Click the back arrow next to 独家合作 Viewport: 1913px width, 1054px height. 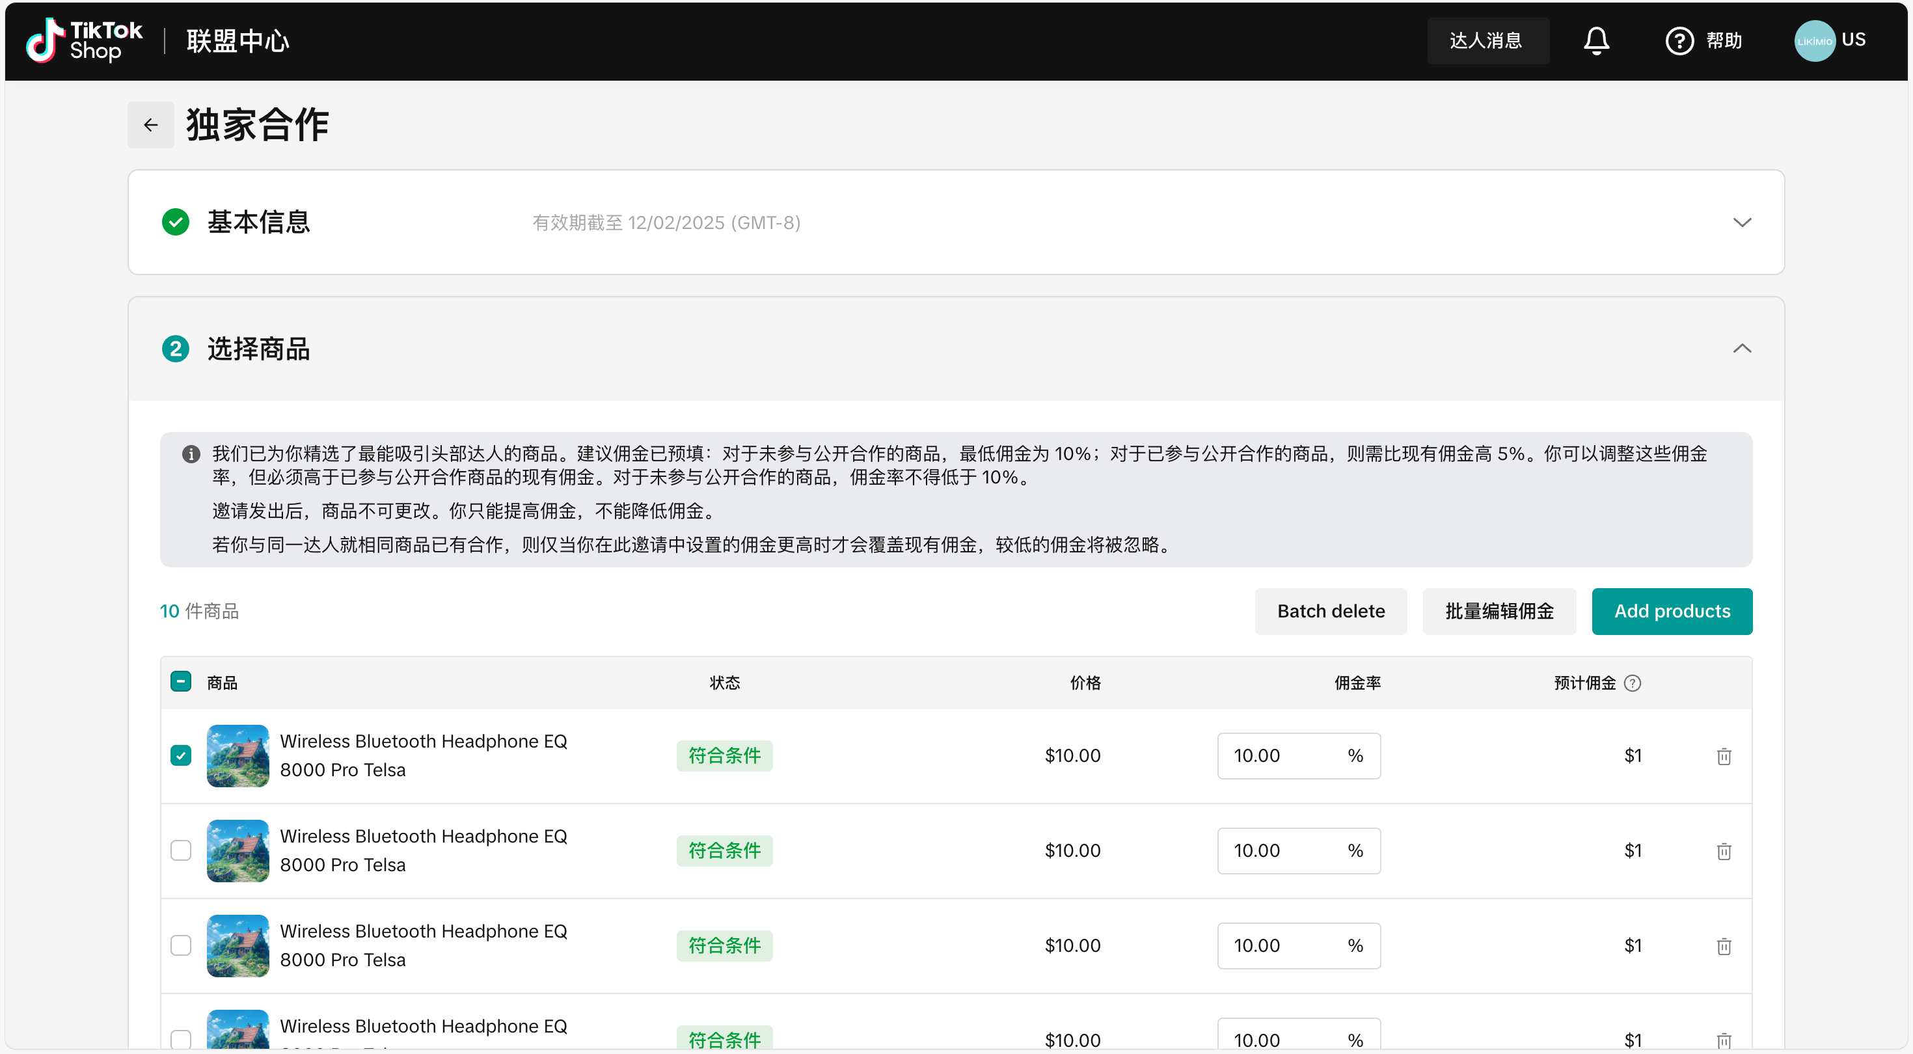tap(151, 125)
